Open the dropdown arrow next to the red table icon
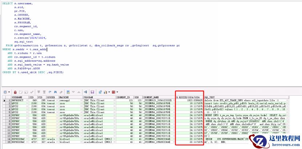The height and width of the screenshot is (149, 302). 117,92
